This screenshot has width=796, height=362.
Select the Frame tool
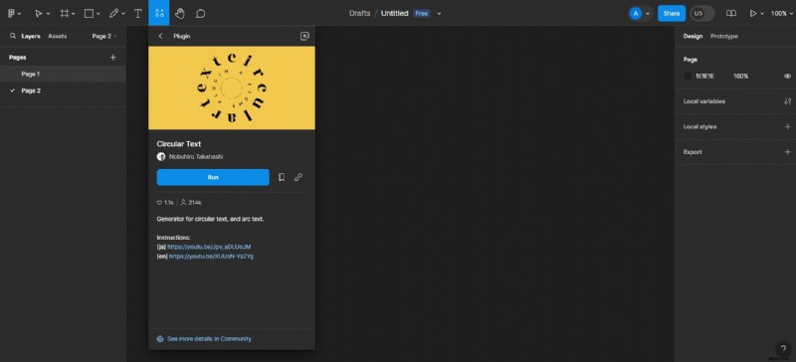click(x=65, y=14)
